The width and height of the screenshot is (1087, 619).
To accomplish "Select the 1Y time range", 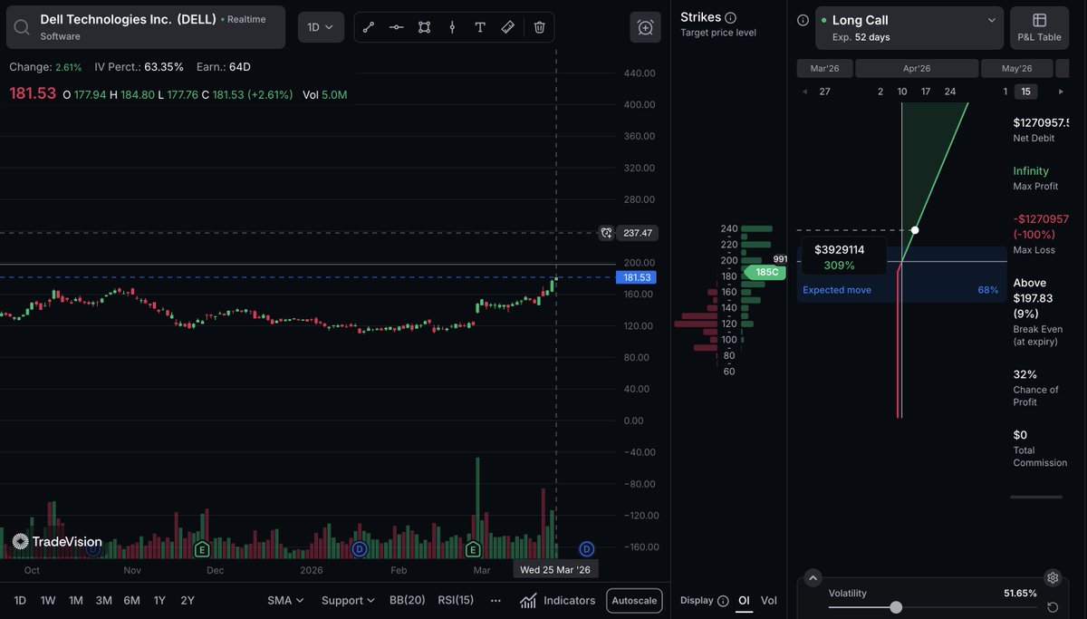I will [159, 600].
